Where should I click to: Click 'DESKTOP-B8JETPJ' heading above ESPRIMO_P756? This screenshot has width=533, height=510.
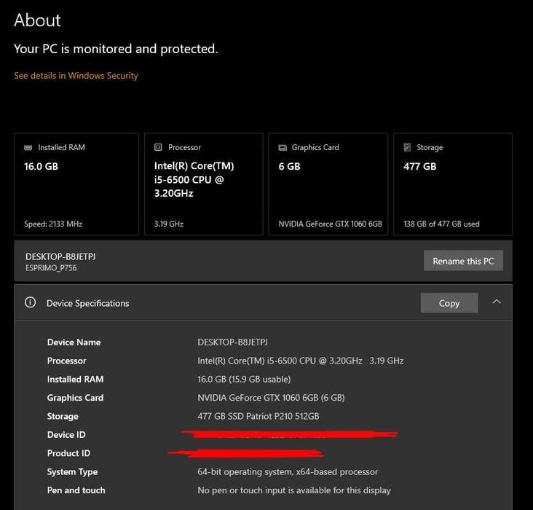tap(60, 256)
